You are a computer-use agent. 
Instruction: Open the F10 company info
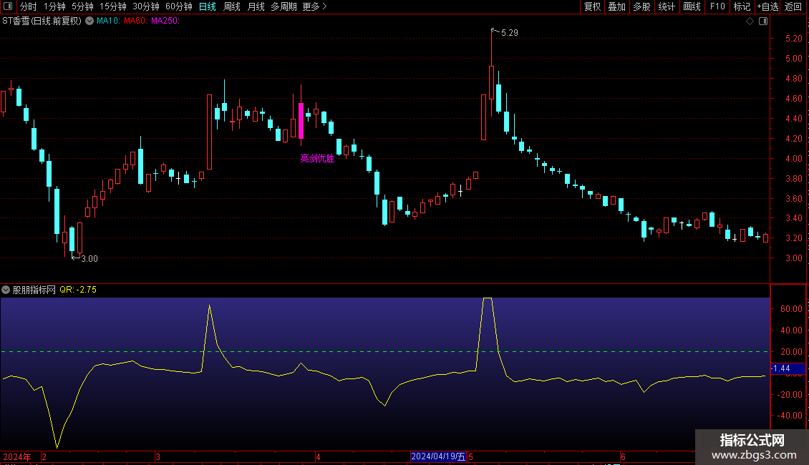click(x=717, y=6)
